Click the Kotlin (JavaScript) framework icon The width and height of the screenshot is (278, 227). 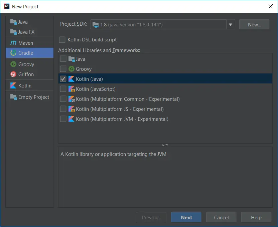coord(72,89)
